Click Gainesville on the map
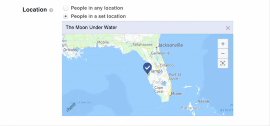The height and width of the screenshot is (126, 270). (160, 53)
